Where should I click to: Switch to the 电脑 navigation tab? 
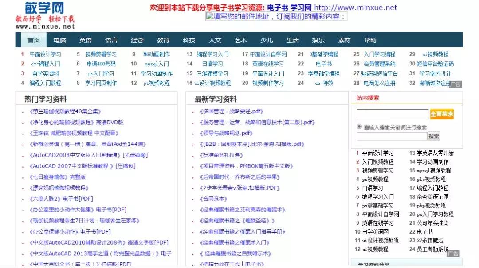click(x=60, y=40)
